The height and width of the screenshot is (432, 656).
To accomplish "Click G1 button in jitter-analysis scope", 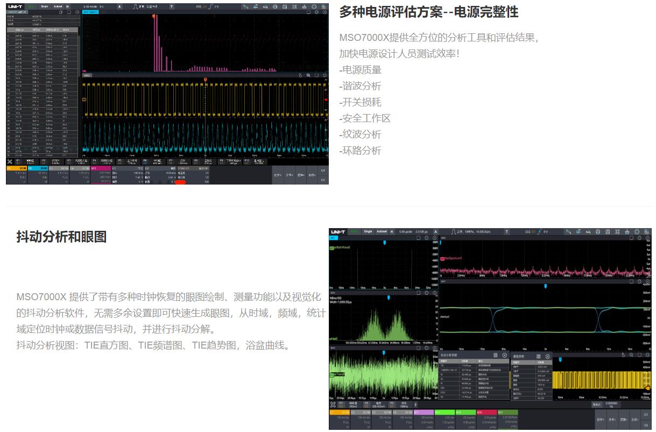I will (x=646, y=414).
